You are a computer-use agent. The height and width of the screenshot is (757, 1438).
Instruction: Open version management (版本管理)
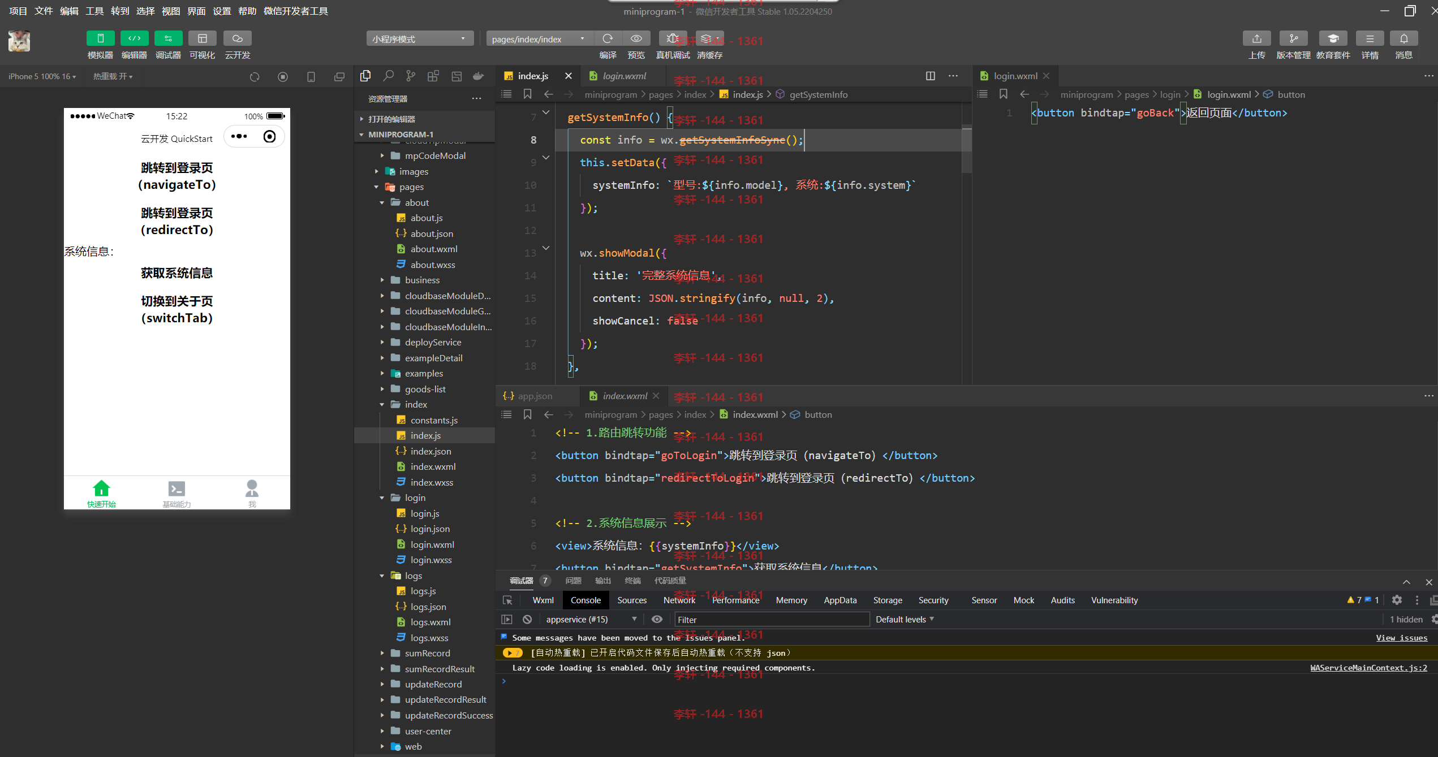[1293, 38]
